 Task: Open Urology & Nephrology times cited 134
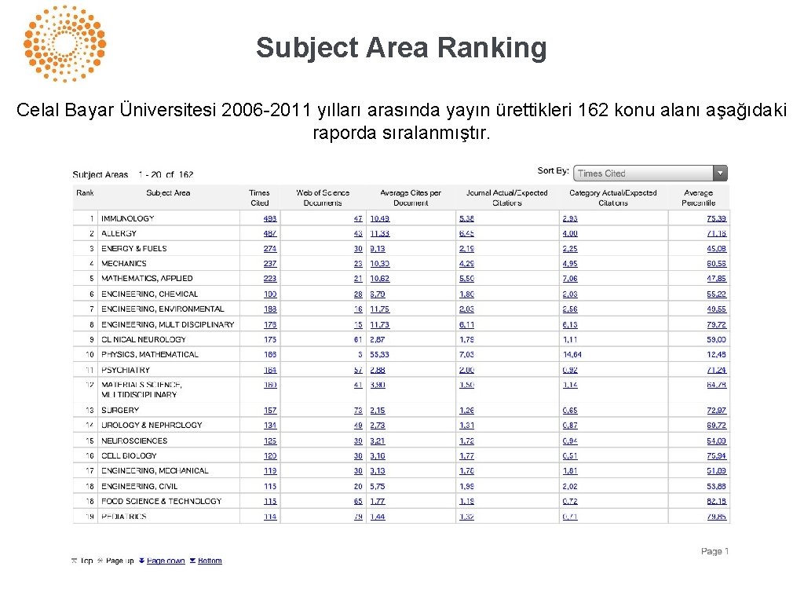pos(270,426)
